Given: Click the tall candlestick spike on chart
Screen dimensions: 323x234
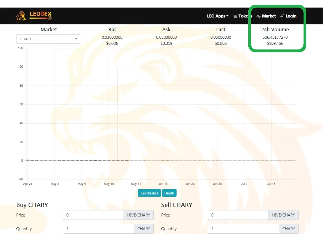Looking at the screenshot, I should pos(118,114).
